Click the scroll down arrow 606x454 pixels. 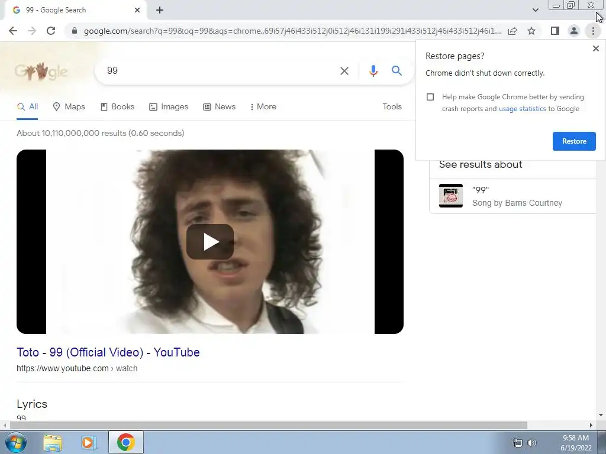[601, 415]
